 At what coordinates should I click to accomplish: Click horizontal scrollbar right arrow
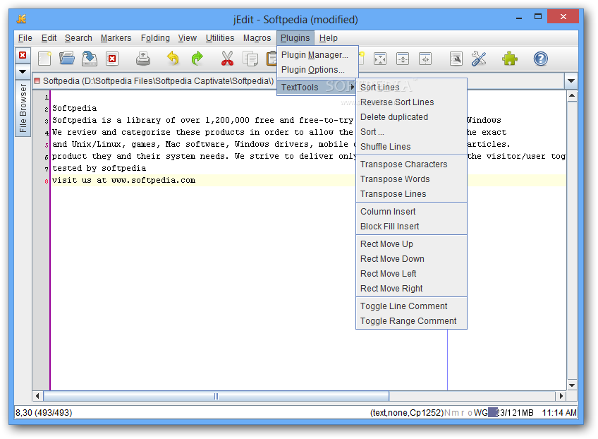(561, 396)
